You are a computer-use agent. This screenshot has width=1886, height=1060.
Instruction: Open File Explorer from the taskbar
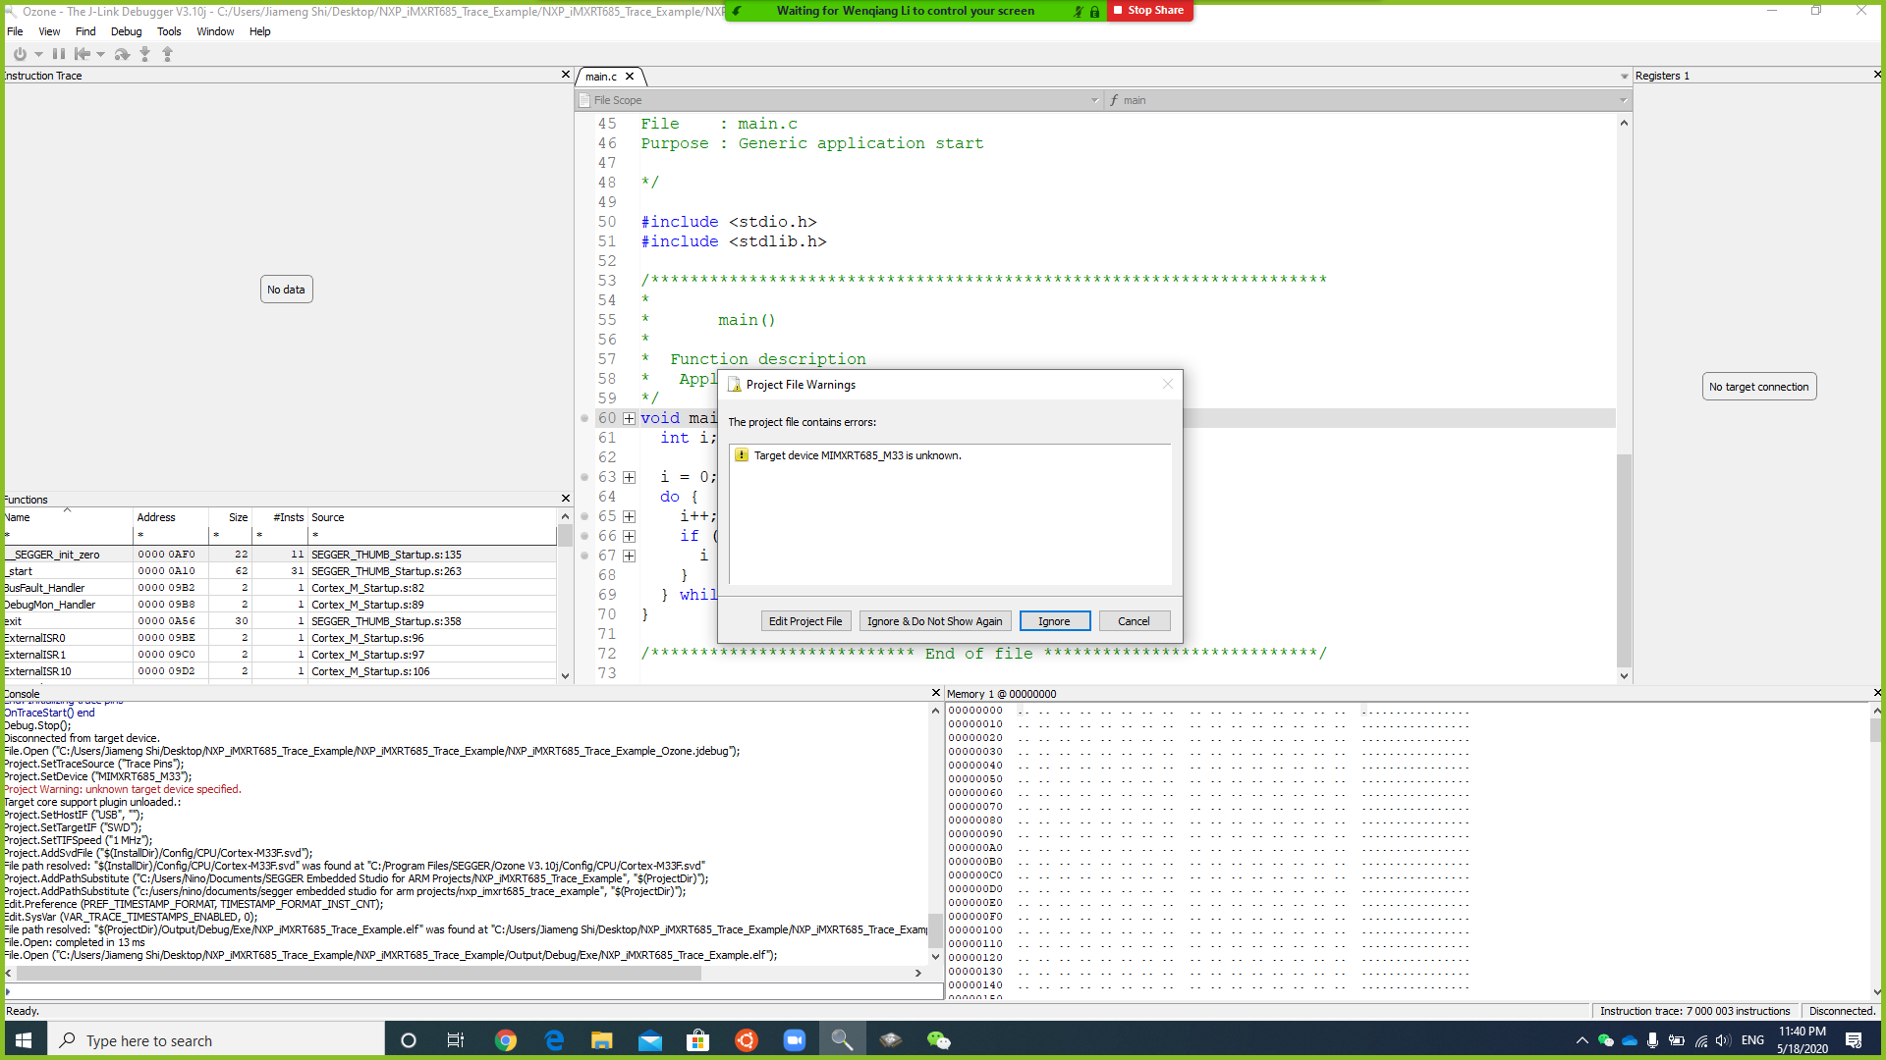coord(602,1040)
